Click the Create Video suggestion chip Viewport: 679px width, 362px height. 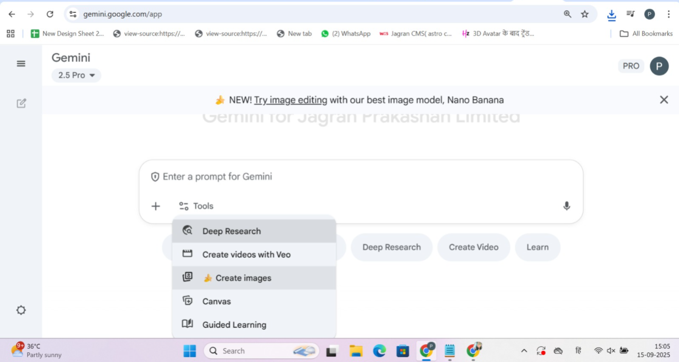(473, 247)
